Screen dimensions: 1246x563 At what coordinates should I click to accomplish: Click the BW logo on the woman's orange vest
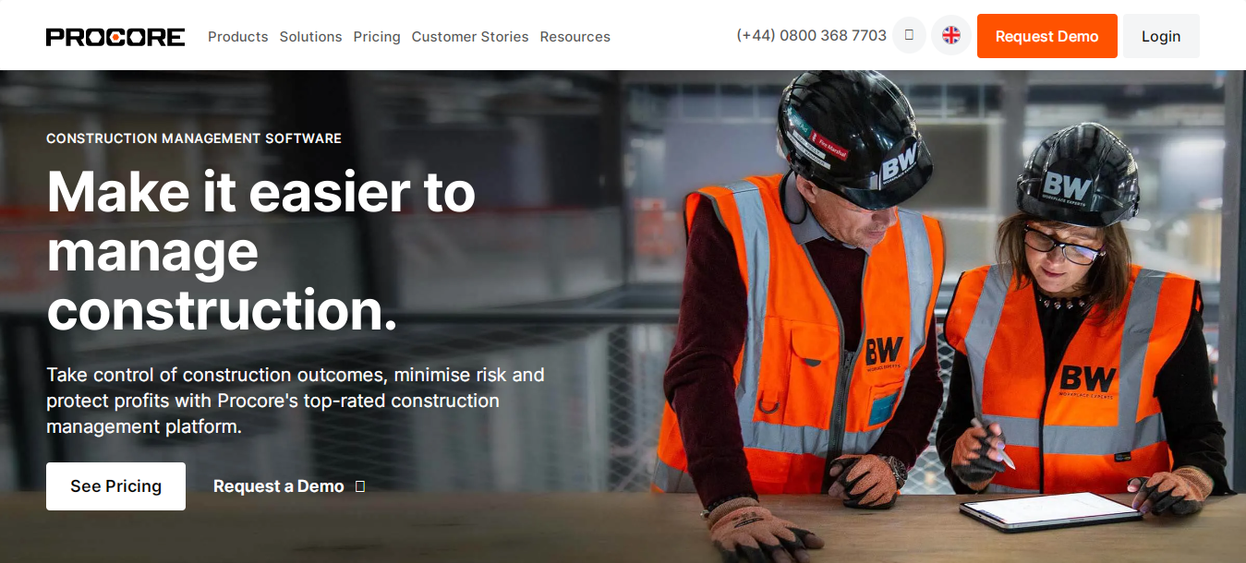point(1088,378)
